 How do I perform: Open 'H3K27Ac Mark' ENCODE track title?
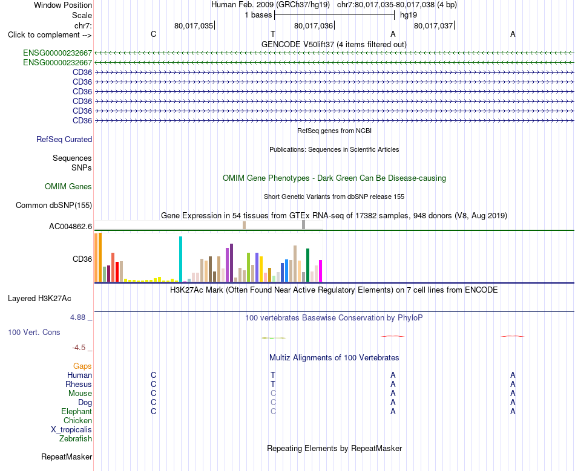(334, 290)
